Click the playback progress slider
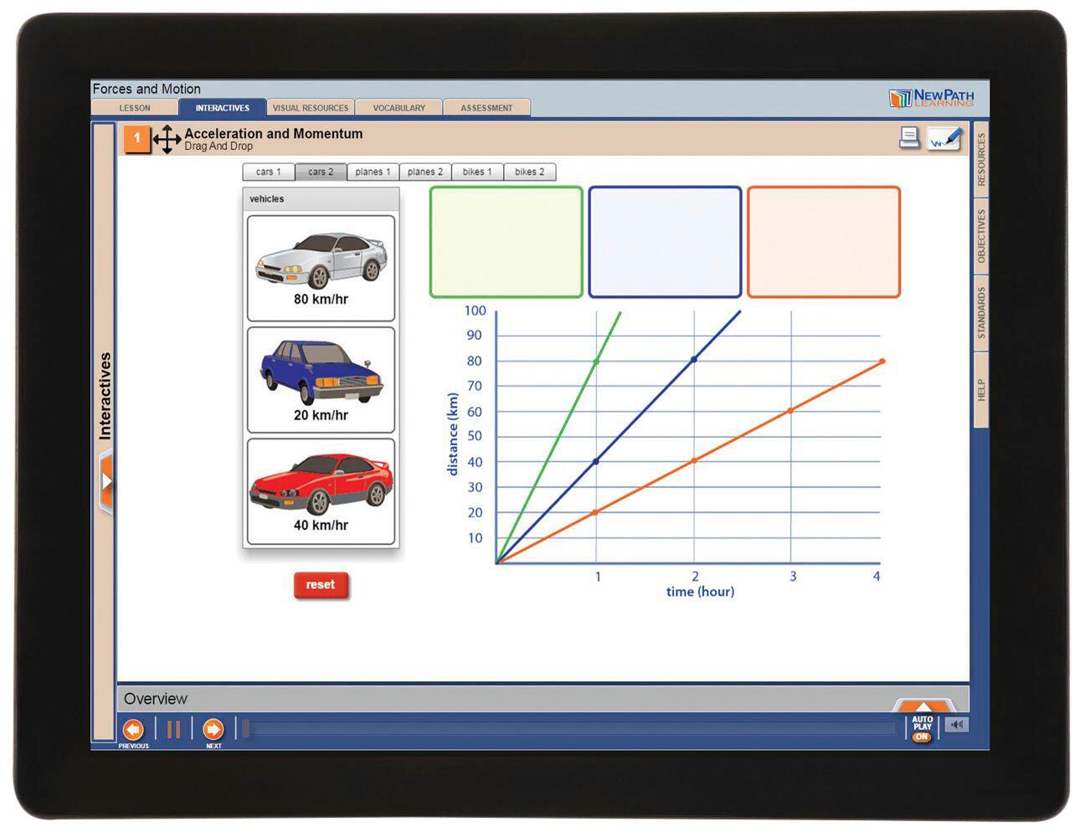This screenshot has width=1085, height=837. (569, 729)
